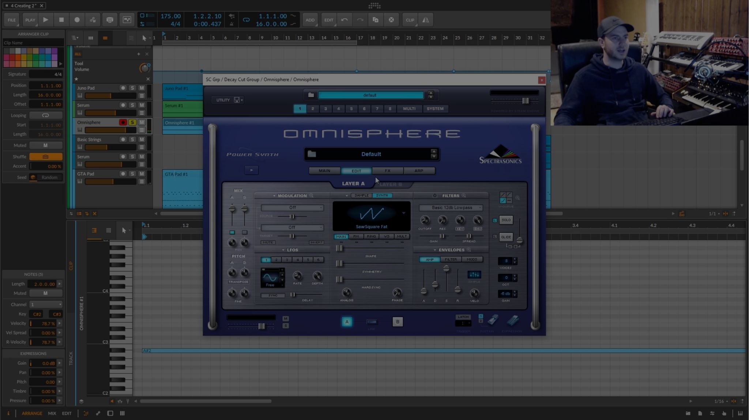749x420 pixels.
Task: Adjust the Juno Pad track volume slider
Action: click(111, 96)
